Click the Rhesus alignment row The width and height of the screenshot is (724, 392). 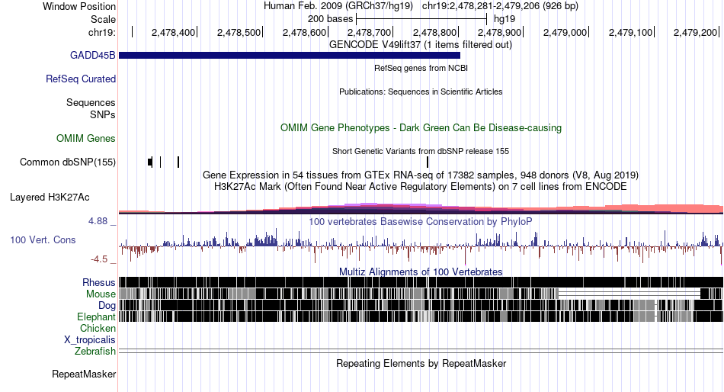click(421, 282)
